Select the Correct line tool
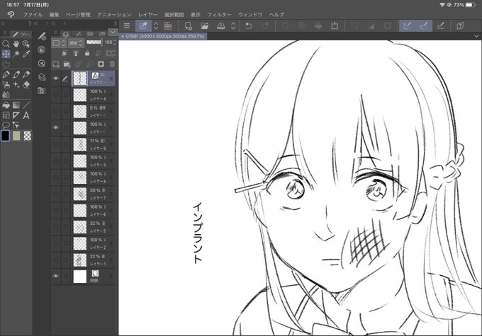482x336 pixels. coord(16,125)
